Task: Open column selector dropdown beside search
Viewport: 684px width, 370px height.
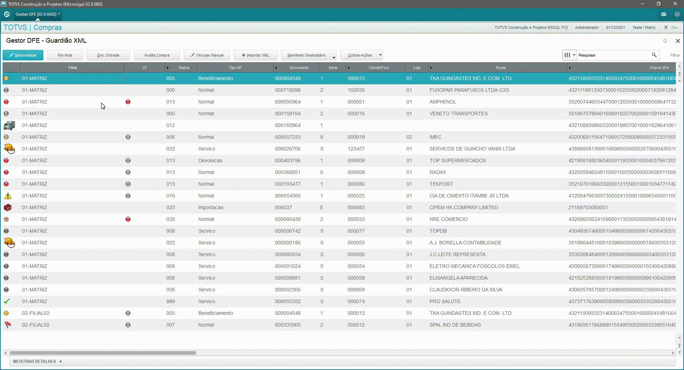Action: click(569, 55)
